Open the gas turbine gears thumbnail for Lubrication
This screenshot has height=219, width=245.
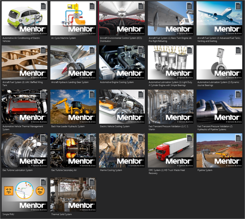click(24, 150)
